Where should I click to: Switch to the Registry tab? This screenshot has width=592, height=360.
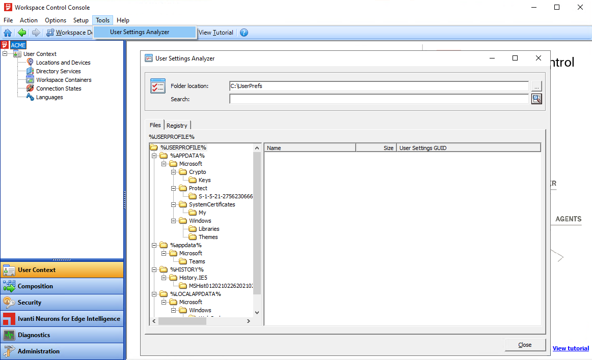coord(177,126)
